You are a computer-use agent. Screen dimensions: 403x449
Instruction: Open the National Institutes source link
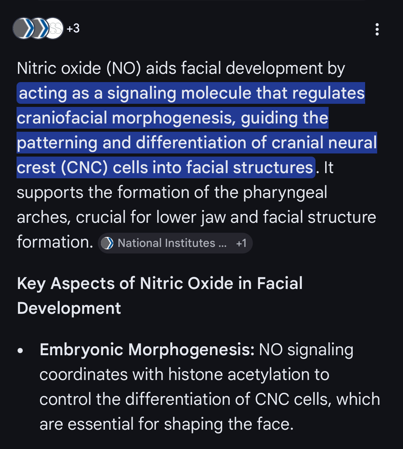point(172,243)
